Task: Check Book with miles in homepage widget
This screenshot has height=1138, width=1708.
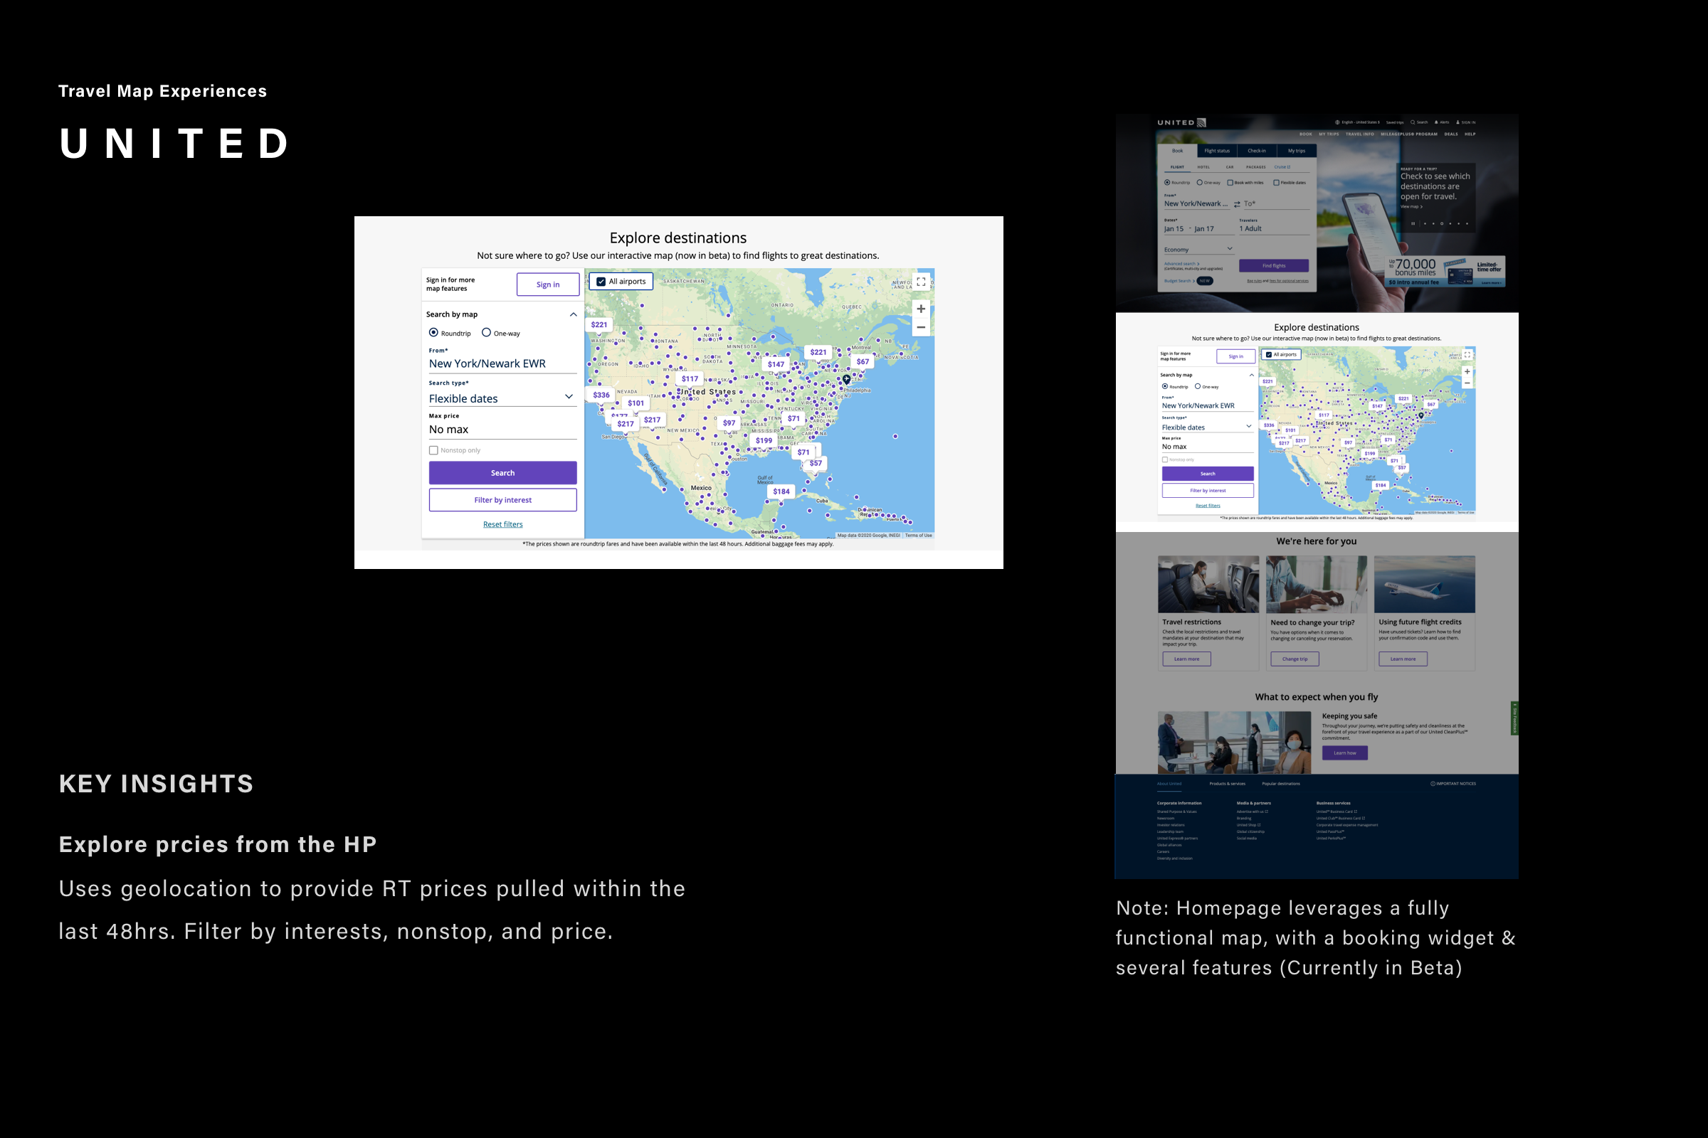Action: [1230, 183]
